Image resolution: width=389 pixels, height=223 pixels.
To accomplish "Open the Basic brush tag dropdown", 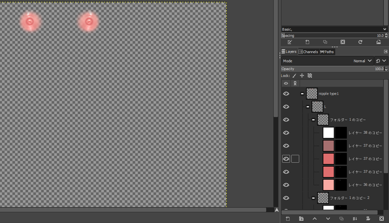I will [334, 29].
